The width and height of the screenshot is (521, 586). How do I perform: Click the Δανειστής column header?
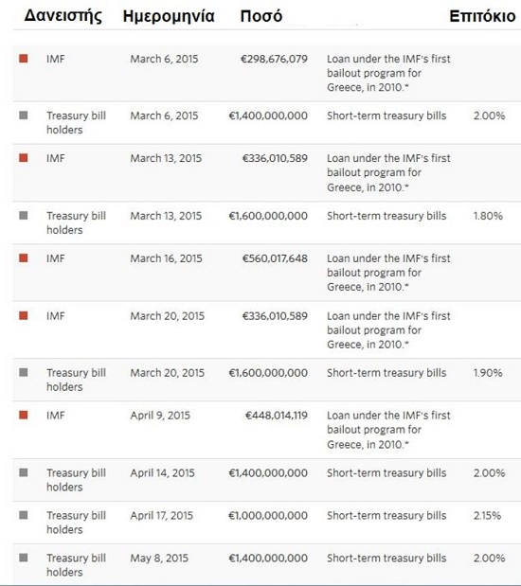63,16
